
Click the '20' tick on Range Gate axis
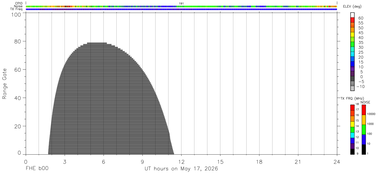pos(17,126)
